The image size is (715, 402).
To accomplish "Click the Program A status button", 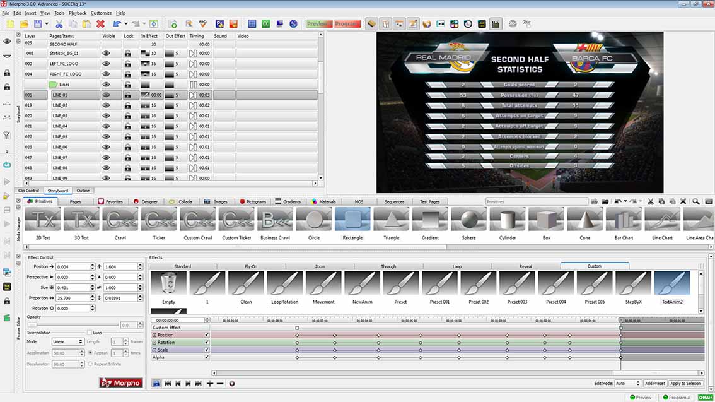I will (x=677, y=398).
